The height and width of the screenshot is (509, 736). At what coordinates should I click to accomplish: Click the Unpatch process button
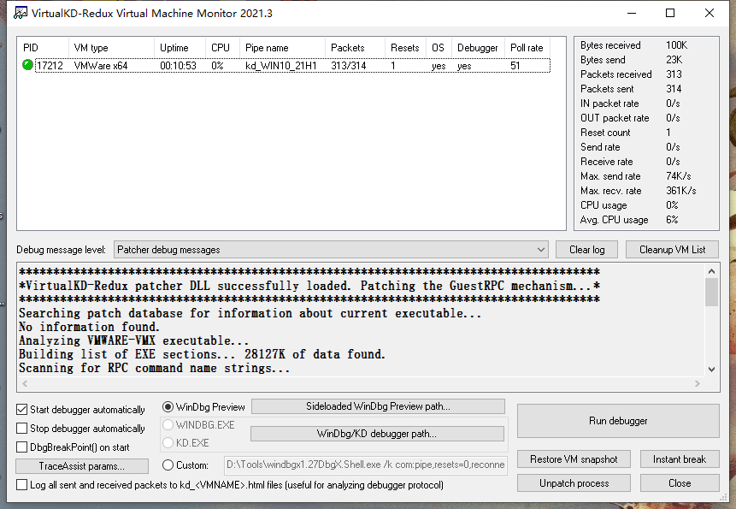coord(574,483)
